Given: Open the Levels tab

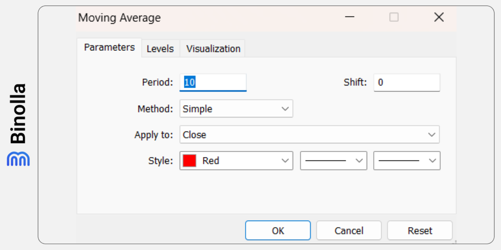Looking at the screenshot, I should coord(160,49).
